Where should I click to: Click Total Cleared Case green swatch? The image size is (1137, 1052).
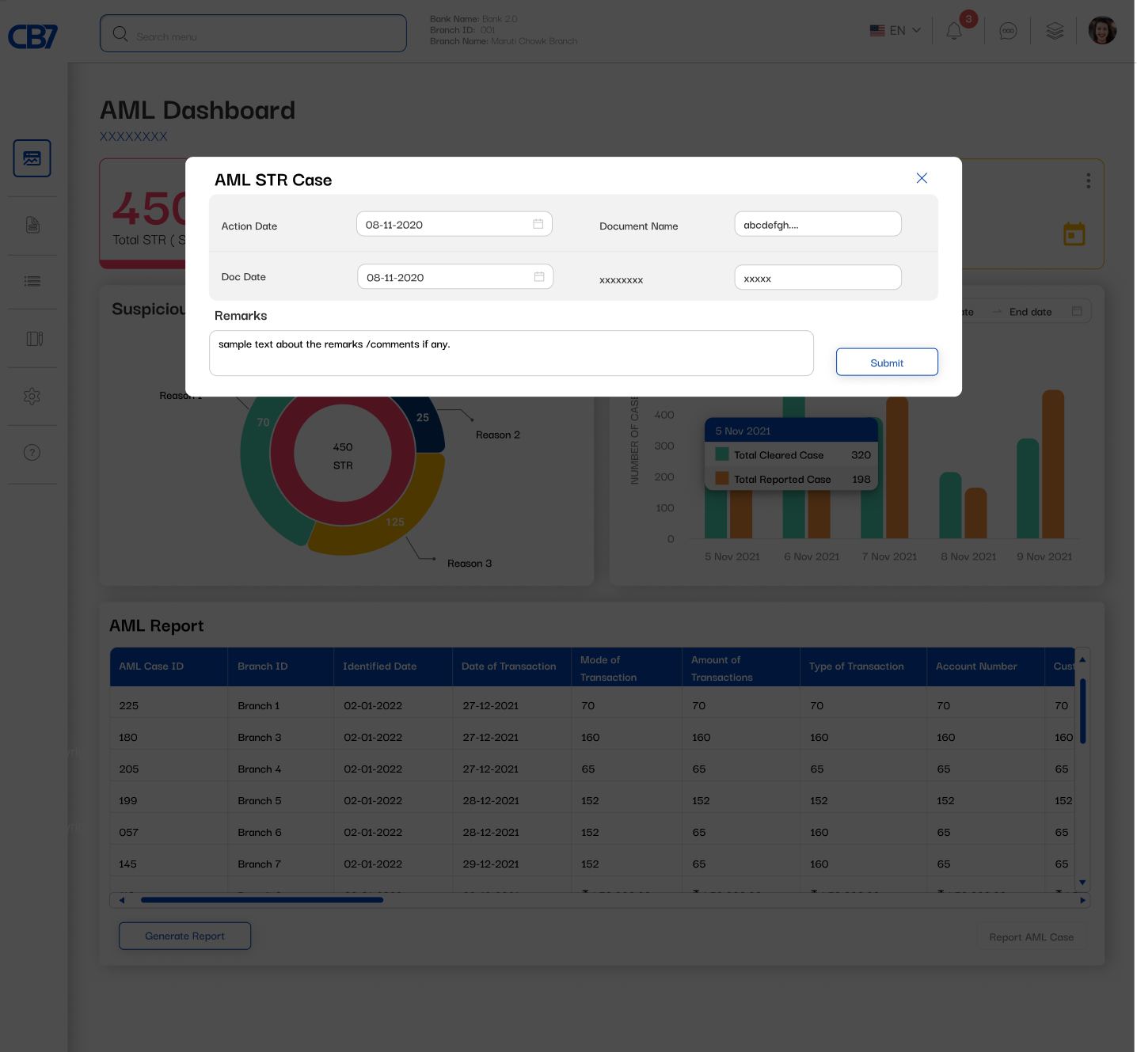click(722, 454)
